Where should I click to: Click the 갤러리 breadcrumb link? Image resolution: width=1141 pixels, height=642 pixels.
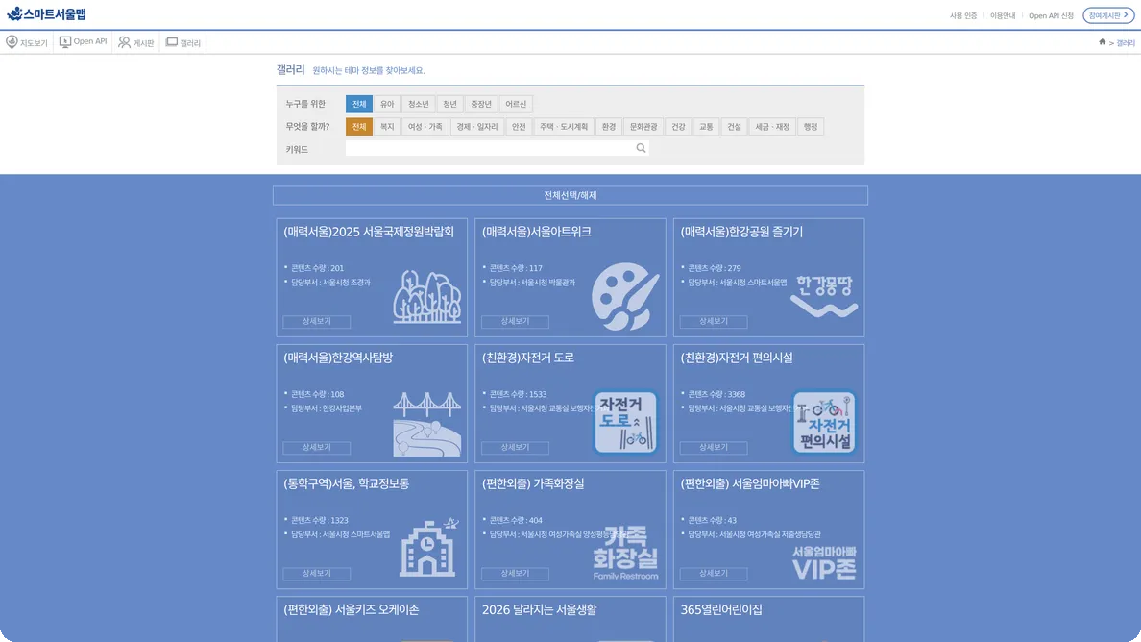[1126, 43]
